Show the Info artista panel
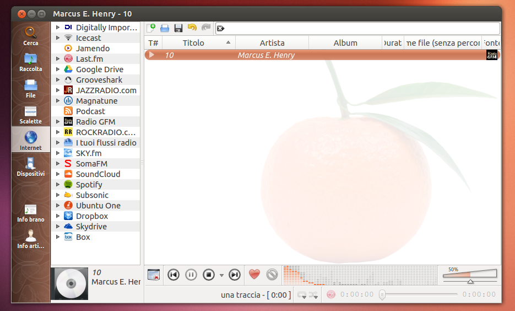Viewport: 515px width, 311px height. click(30, 239)
